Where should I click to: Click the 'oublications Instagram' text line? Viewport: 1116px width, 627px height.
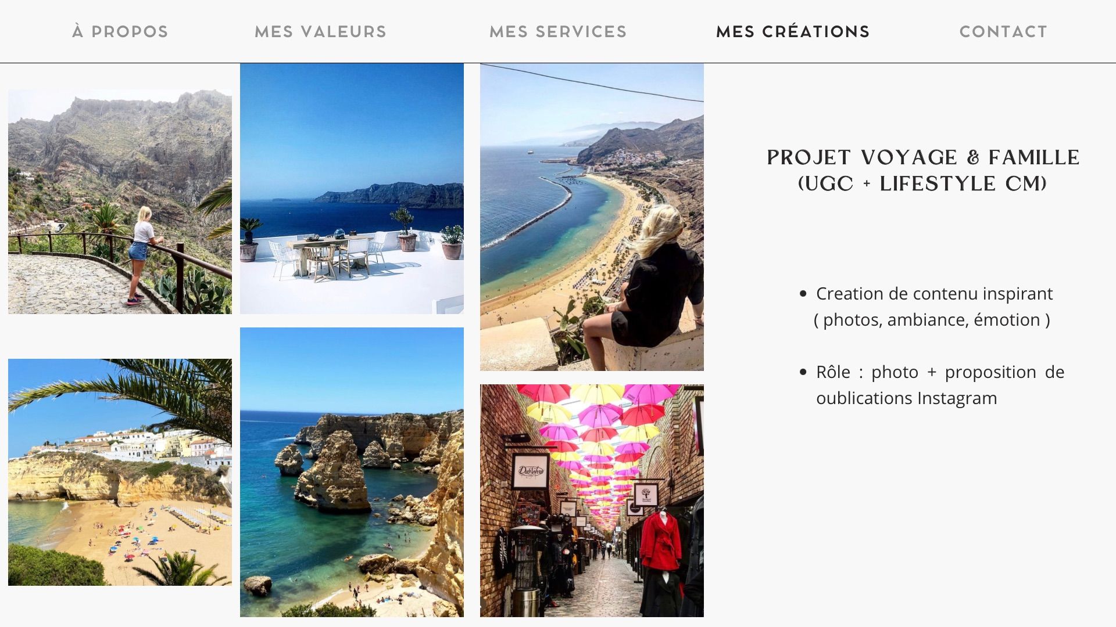906,398
